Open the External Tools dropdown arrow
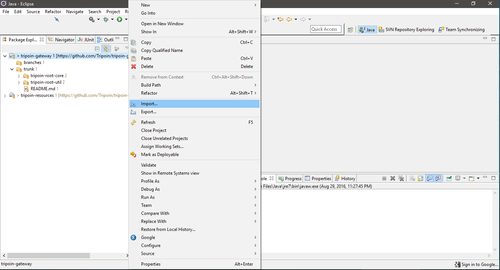Screen dimensions: 500x270 98,19
